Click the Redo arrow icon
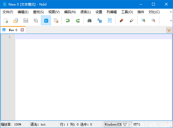The image size is (173, 128). [78, 20]
